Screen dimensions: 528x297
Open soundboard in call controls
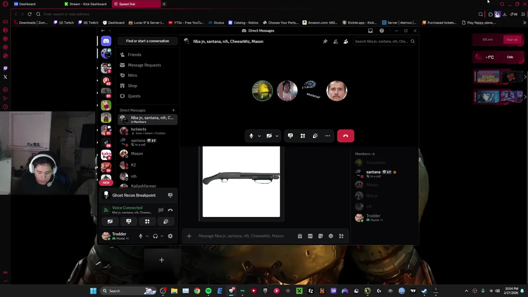[x=315, y=136]
